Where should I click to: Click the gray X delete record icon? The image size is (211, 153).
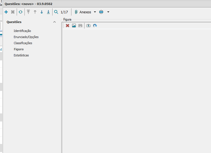pyautogui.click(x=13, y=12)
